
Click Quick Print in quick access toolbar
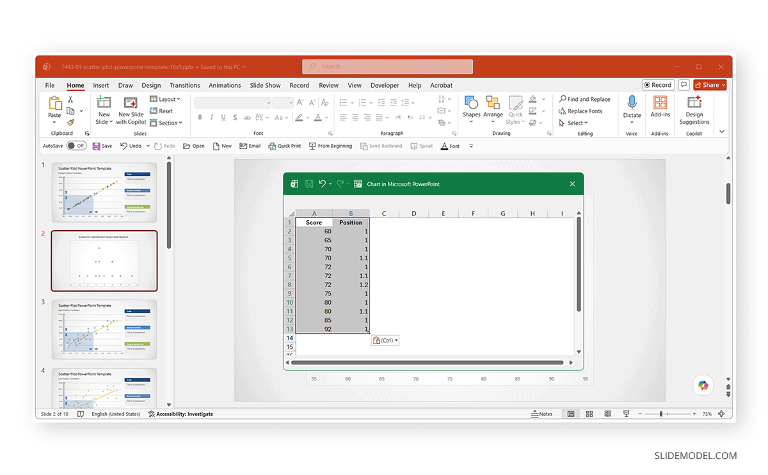[x=285, y=146]
